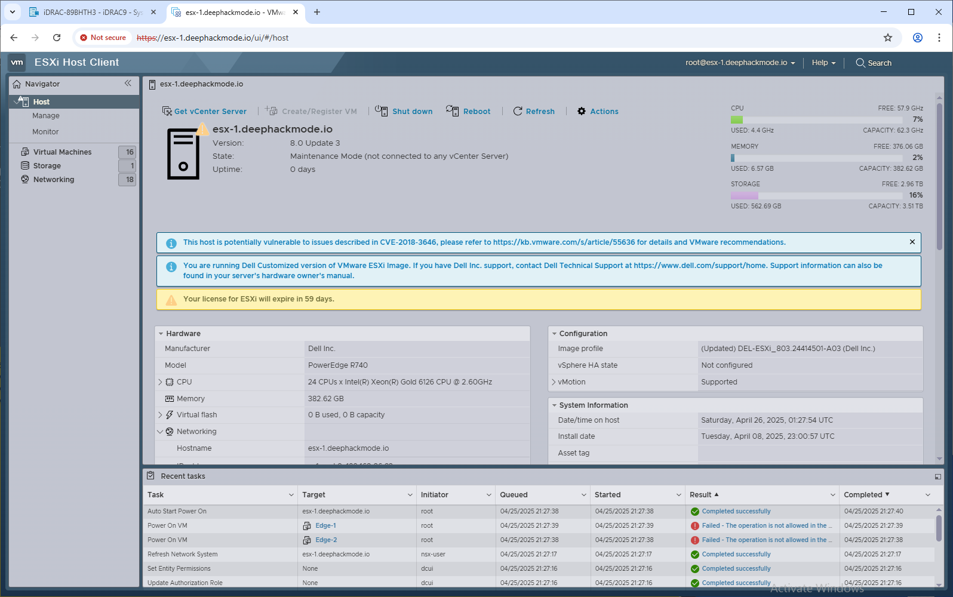This screenshot has width=953, height=597.
Task: Click the browser address bar URL
Action: [213, 38]
